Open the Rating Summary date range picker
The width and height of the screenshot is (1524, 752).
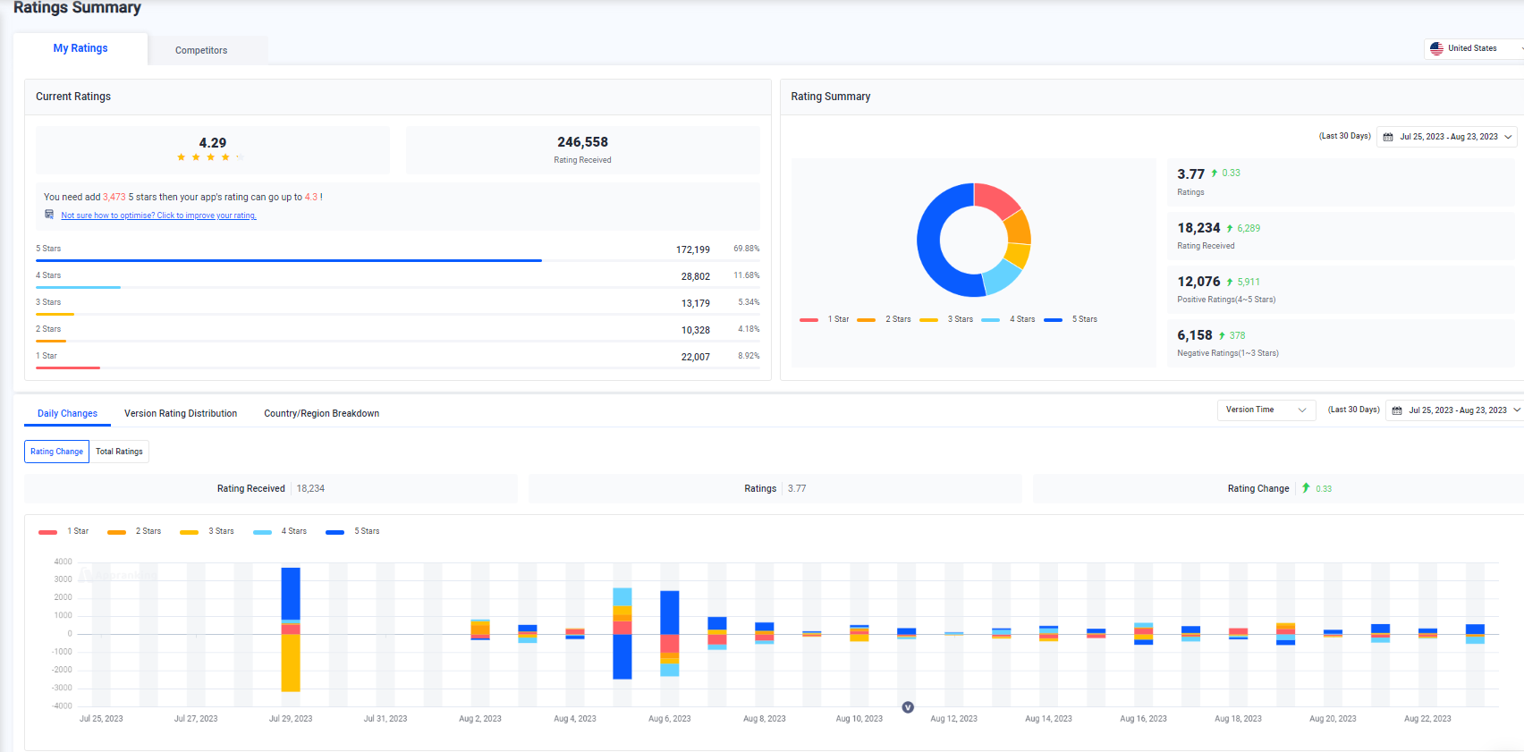[1447, 137]
